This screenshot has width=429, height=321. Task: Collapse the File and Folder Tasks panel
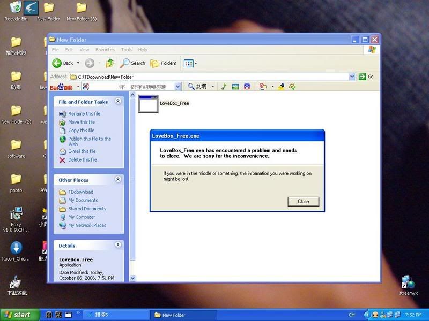tap(118, 101)
